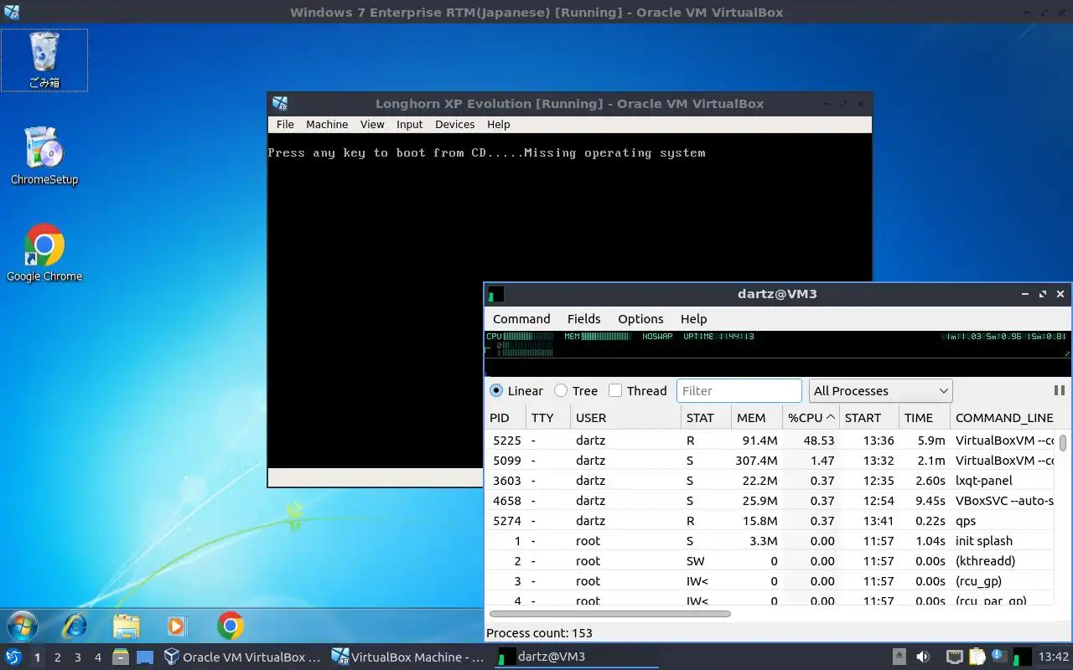Select the VBoxSVC --auto-s process row
This screenshot has height=670, width=1073.
pos(770,501)
